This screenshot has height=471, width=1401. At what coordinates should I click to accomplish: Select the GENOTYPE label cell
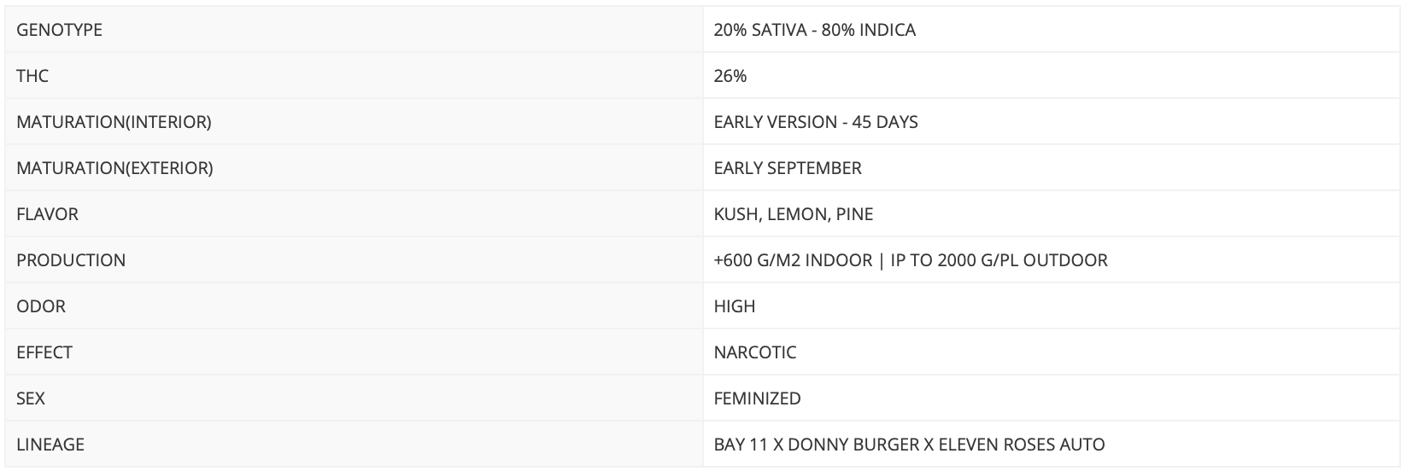[355, 30]
